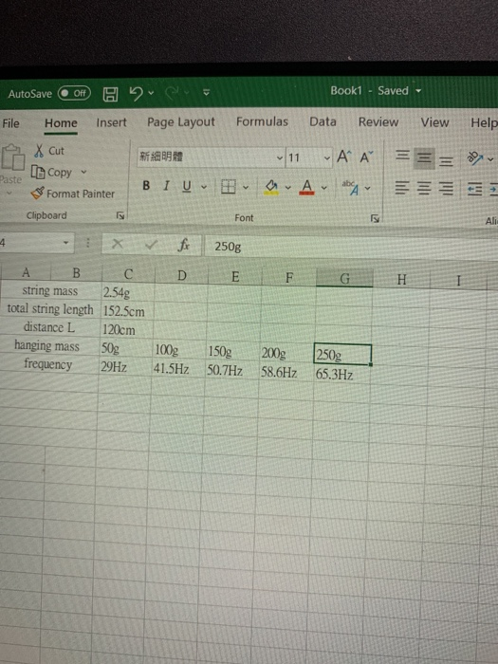Click the Borders icon
The image size is (498, 664).
click(229, 187)
